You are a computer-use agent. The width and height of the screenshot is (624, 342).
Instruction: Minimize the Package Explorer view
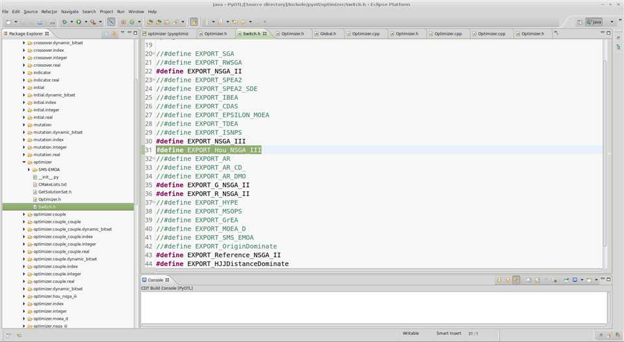(129, 33)
